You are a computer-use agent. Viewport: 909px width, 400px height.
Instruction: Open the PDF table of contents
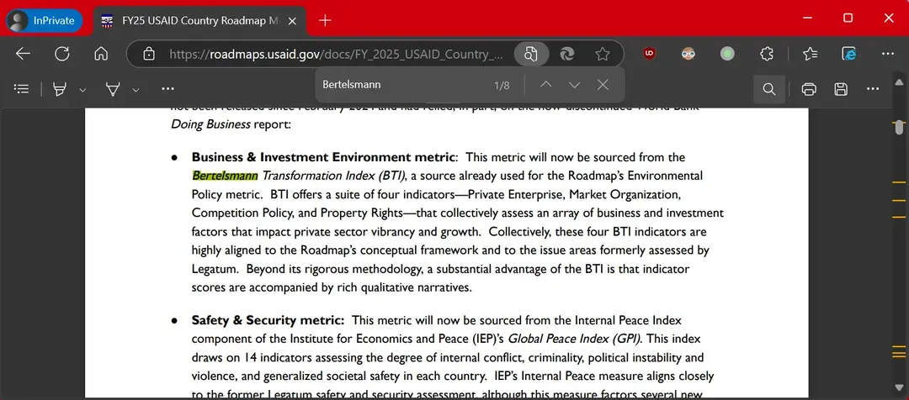[22, 89]
